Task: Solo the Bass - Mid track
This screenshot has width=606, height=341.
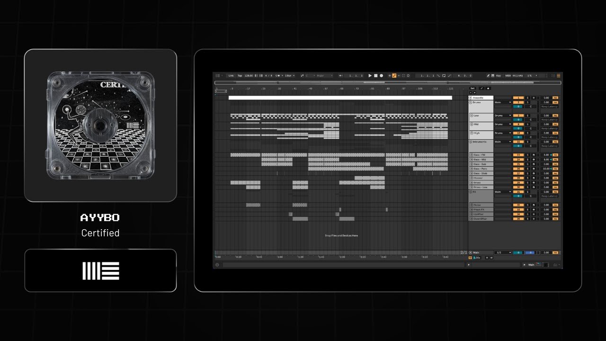Action: coord(527,160)
